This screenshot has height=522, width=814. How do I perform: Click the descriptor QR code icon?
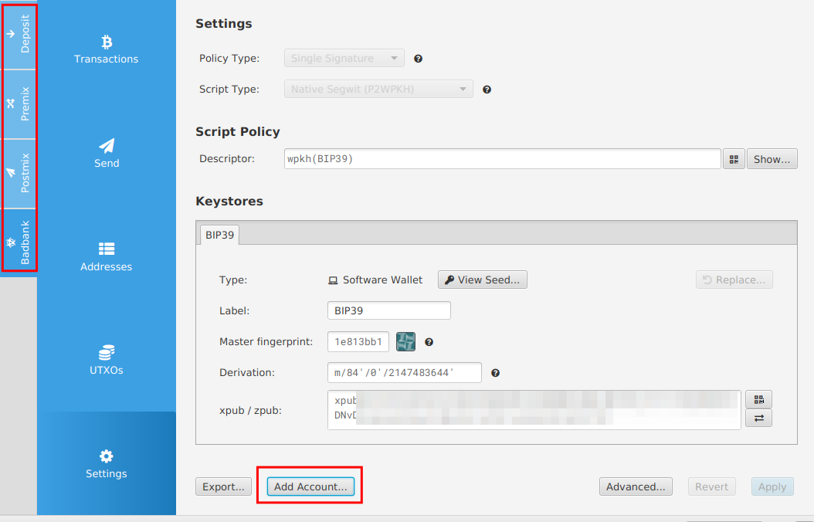[x=733, y=159]
